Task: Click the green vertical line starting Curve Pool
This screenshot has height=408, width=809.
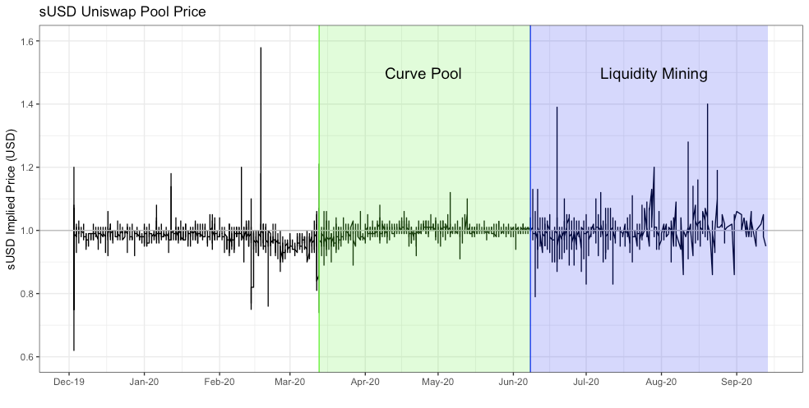Action: tap(319, 199)
